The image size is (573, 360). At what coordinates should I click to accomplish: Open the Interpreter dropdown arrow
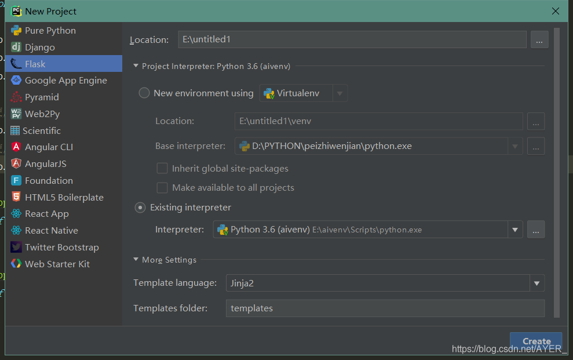coord(515,230)
